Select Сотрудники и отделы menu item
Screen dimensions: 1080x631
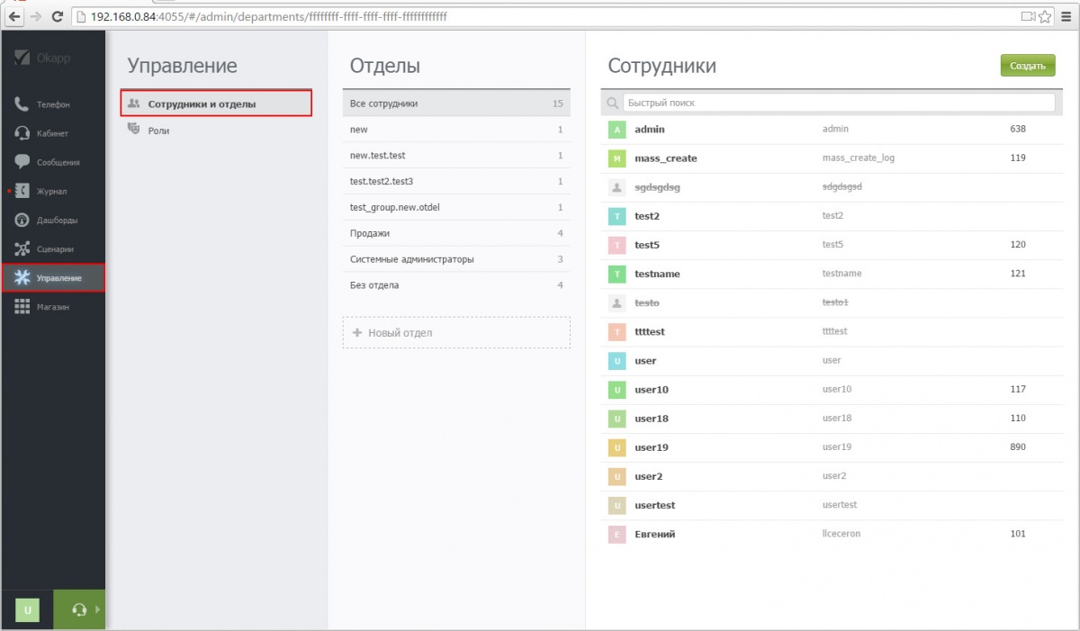pyautogui.click(x=202, y=104)
